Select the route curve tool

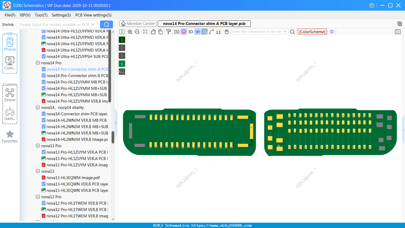click(x=211, y=32)
